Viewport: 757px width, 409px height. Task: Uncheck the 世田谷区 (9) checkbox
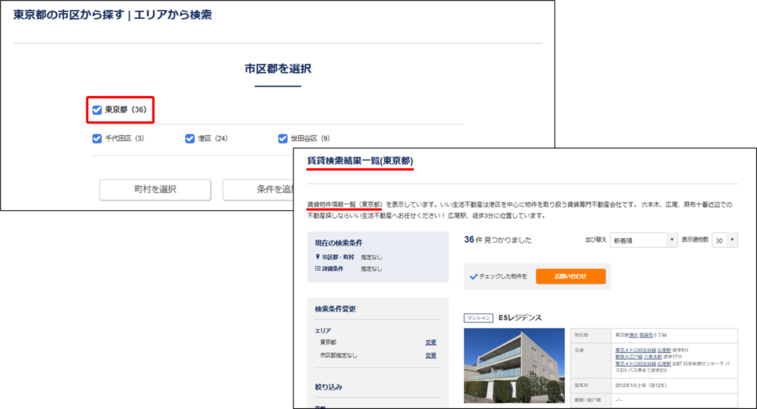pyautogui.click(x=282, y=138)
